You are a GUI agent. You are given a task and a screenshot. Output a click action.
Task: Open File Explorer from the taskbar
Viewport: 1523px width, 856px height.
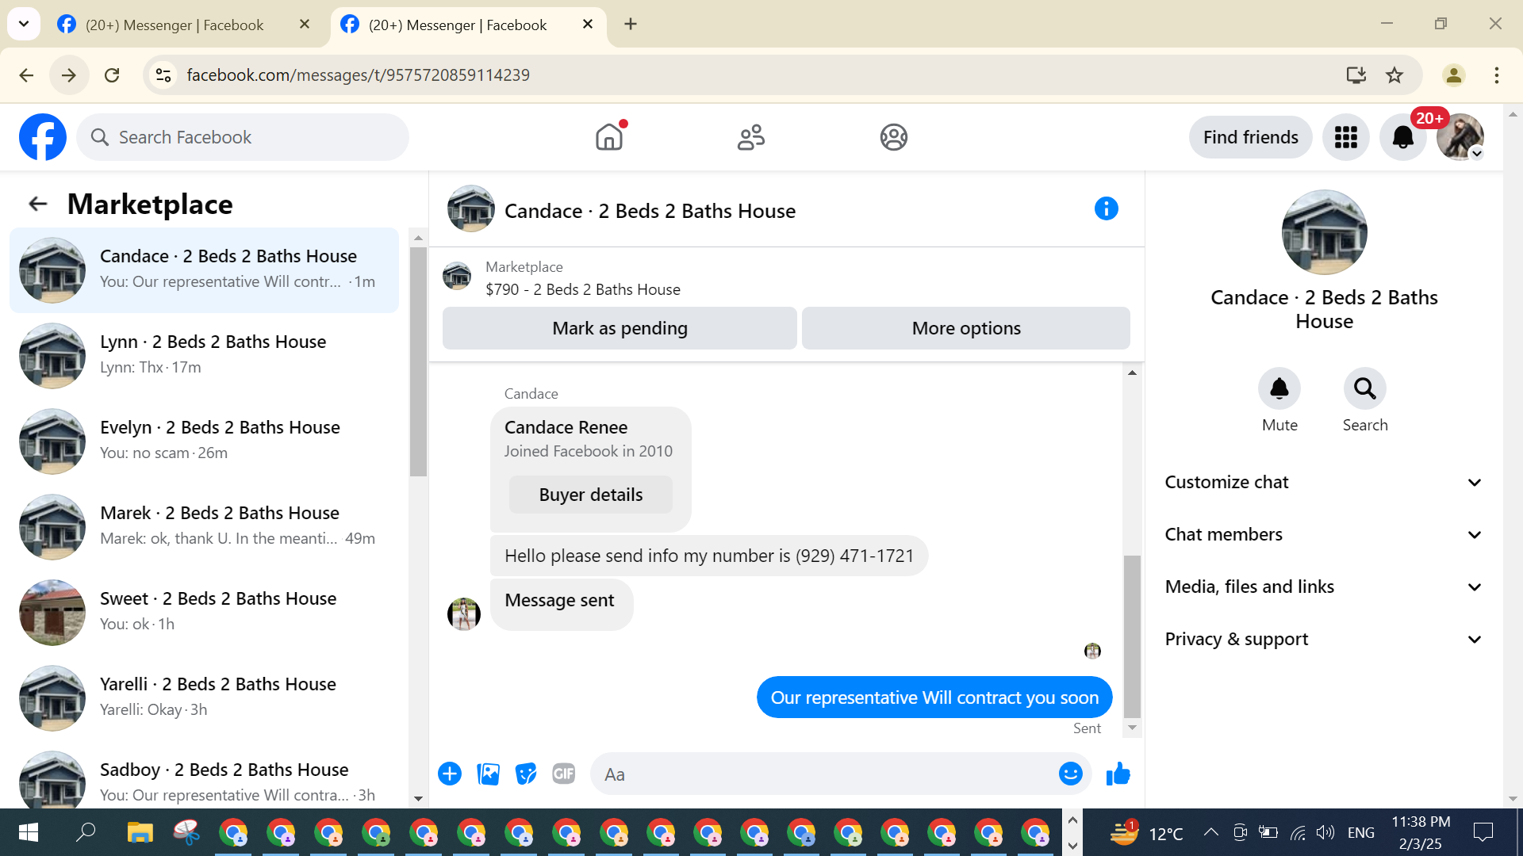(x=140, y=832)
